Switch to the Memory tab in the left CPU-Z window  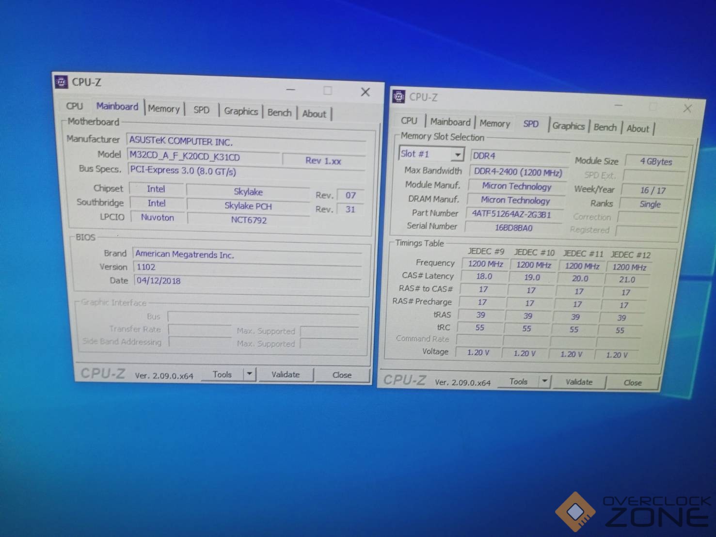(164, 109)
